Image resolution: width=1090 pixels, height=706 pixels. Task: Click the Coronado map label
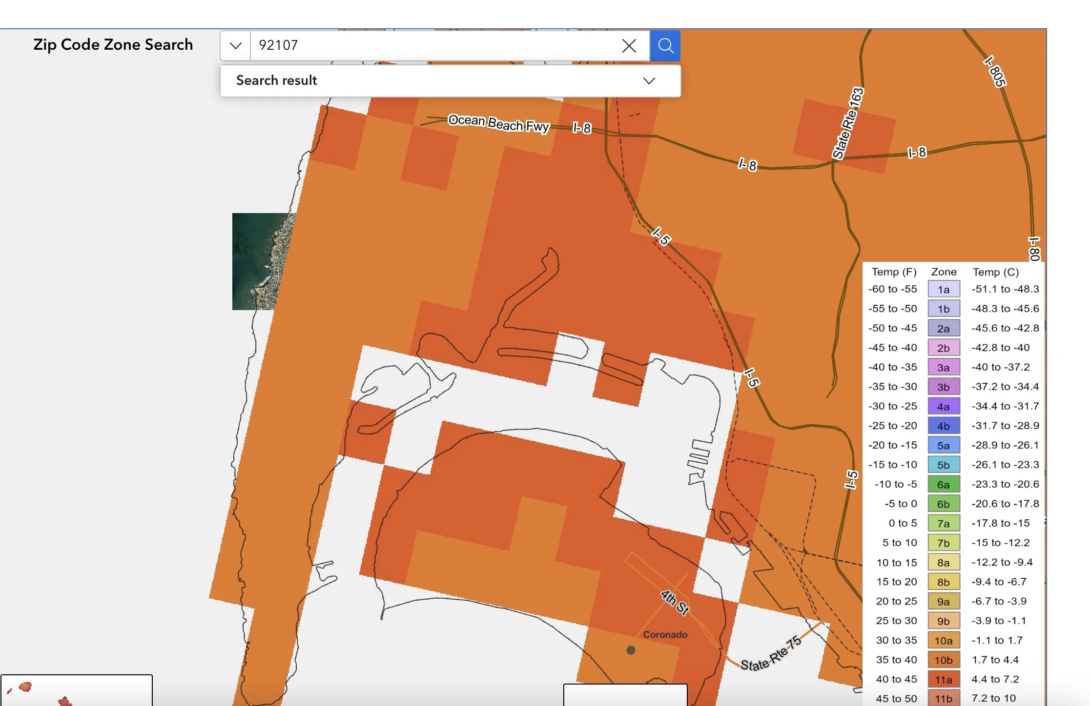665,634
